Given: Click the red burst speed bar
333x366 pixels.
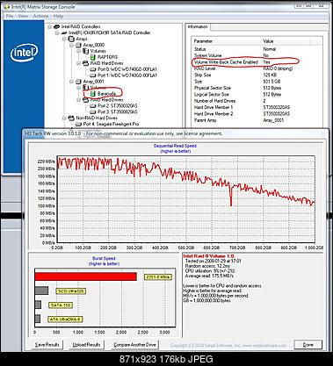Looking at the screenshot, I should 86,276.
